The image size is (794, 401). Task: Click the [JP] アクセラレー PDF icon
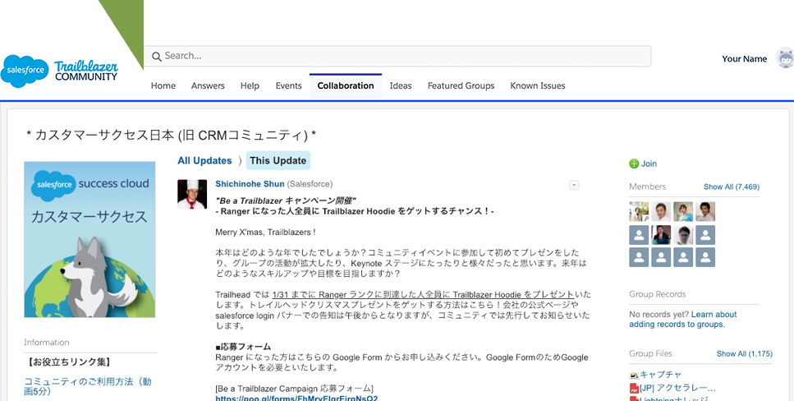click(634, 389)
